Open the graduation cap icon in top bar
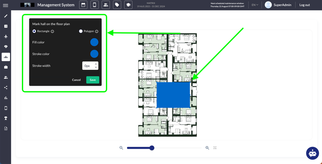 click(128, 5)
